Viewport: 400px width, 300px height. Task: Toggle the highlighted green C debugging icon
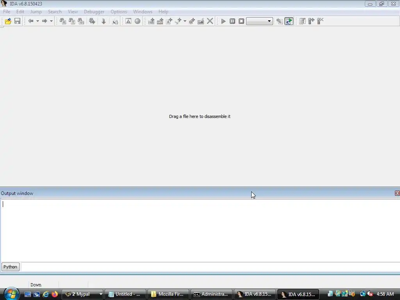[x=289, y=21]
